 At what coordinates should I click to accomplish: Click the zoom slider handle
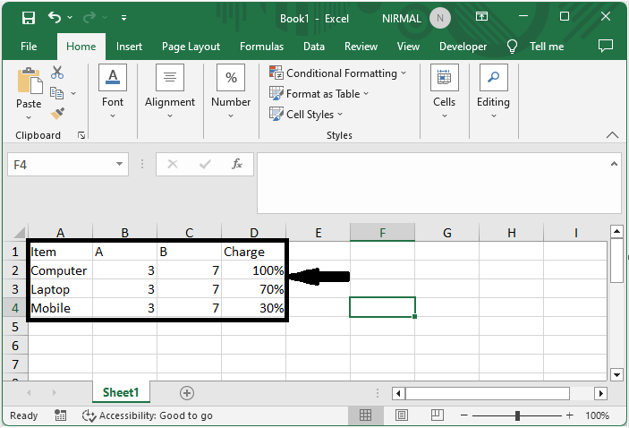coord(517,415)
